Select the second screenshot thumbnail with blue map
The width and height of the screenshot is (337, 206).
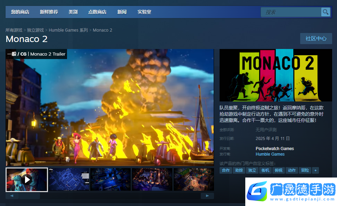[x=69, y=179]
